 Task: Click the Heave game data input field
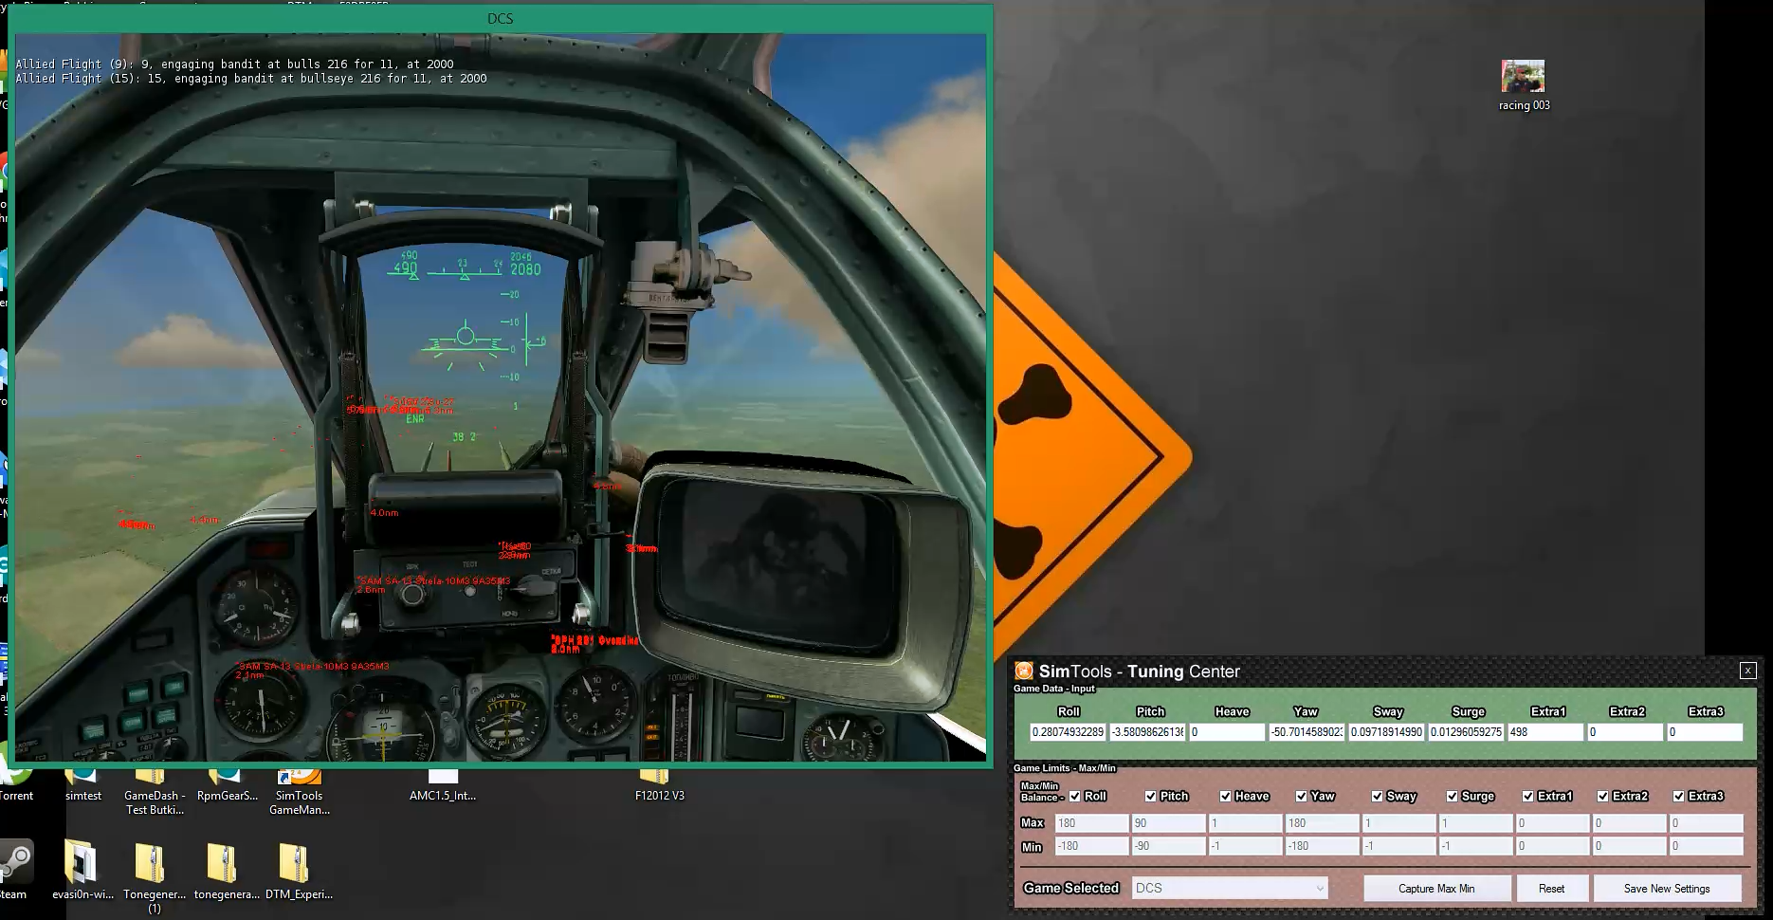coord(1227,732)
